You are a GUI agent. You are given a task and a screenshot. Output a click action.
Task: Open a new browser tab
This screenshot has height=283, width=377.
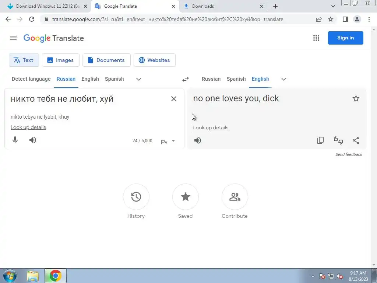[x=275, y=6]
